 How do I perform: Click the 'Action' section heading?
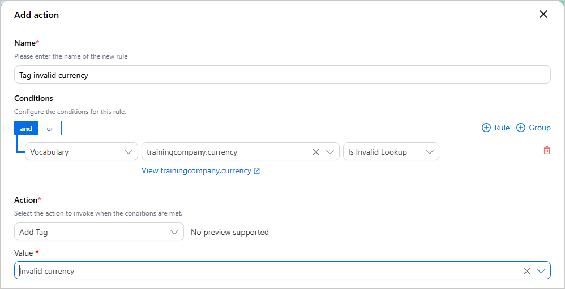click(25, 200)
